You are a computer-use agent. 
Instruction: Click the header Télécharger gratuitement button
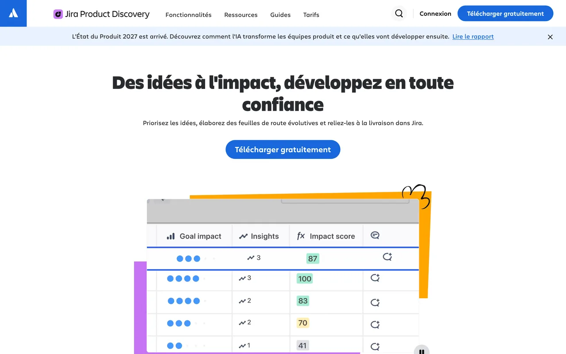click(x=505, y=14)
